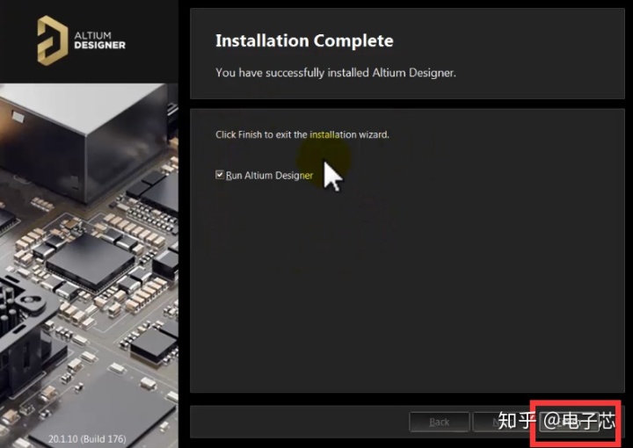This screenshot has width=633, height=448.
Task: Click the Finish button to exit wizard
Action: pyautogui.click(x=569, y=422)
